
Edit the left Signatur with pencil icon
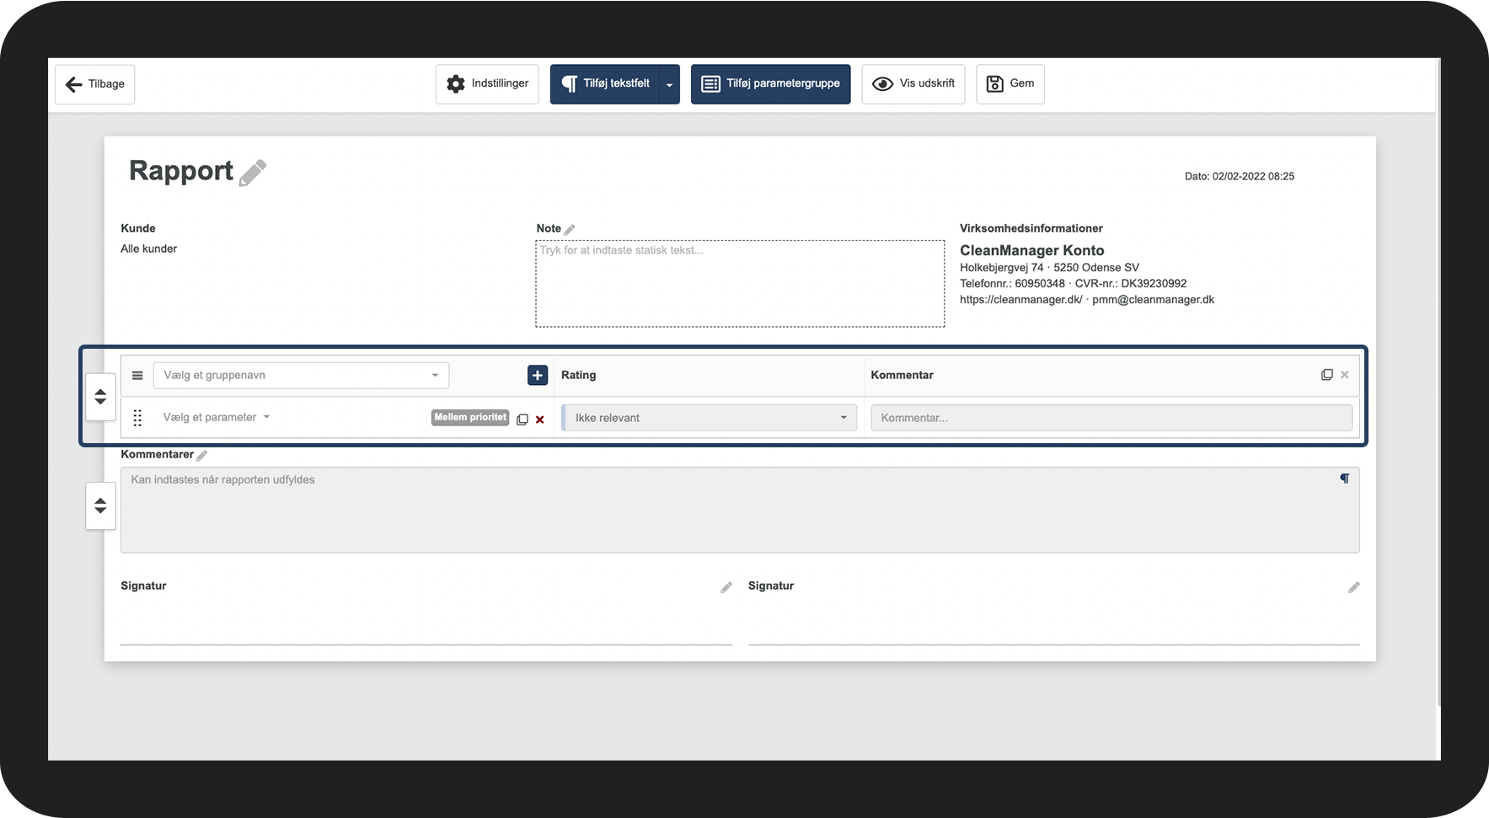point(726,587)
